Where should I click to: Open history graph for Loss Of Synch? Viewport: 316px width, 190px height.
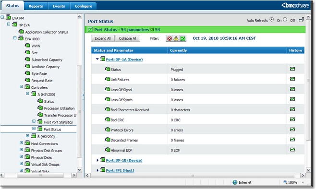[292, 99]
